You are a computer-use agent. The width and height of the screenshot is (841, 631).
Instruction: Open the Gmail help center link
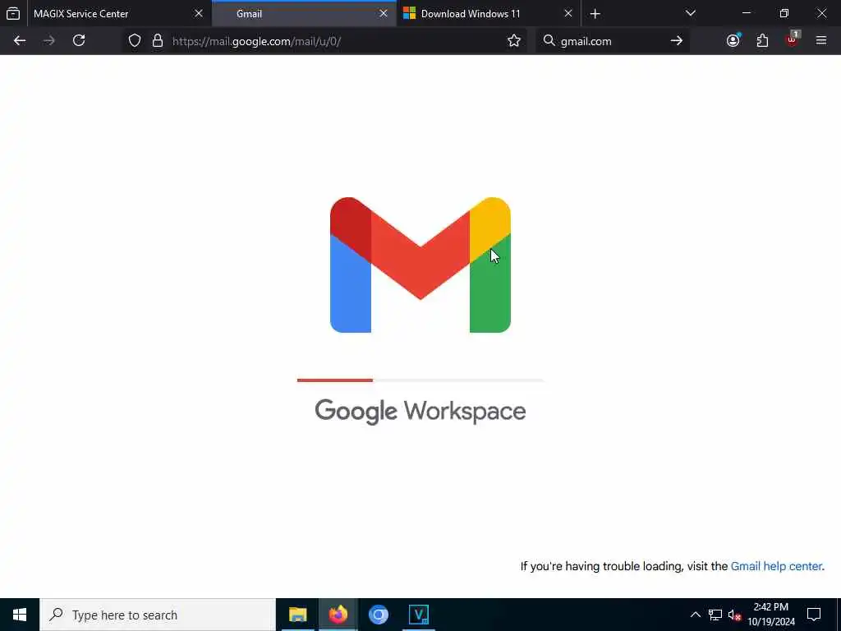pyautogui.click(x=776, y=567)
